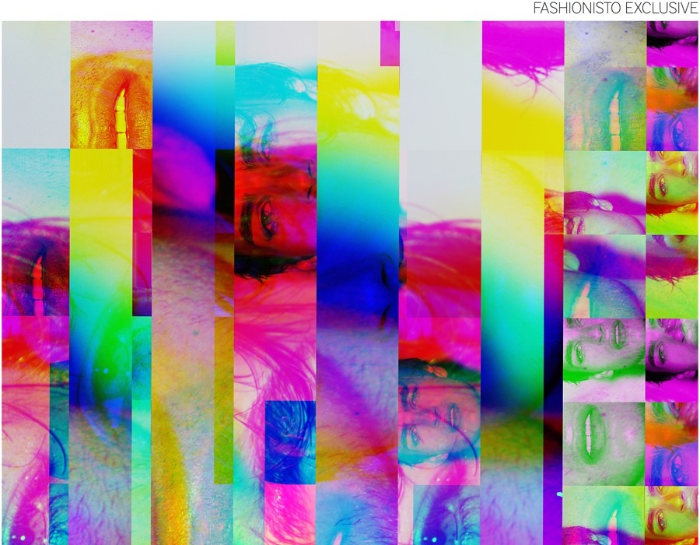
Task: Click the FASHIONISTO EXCLUSIVE header text
Action: tap(616, 8)
